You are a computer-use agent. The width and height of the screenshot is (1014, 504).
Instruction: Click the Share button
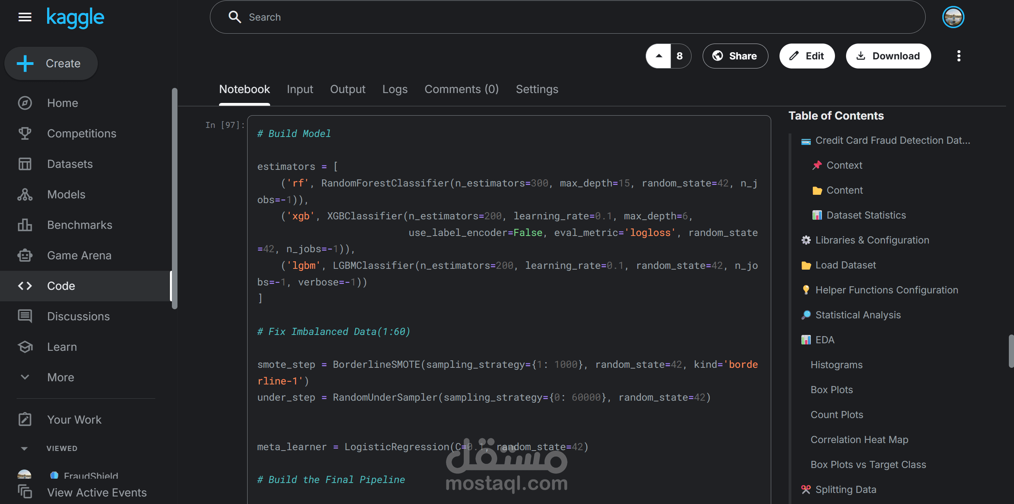point(735,56)
